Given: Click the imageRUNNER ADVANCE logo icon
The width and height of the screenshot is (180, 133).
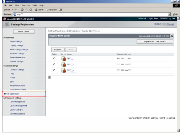Looking at the screenshot, I should (x=5, y=19).
